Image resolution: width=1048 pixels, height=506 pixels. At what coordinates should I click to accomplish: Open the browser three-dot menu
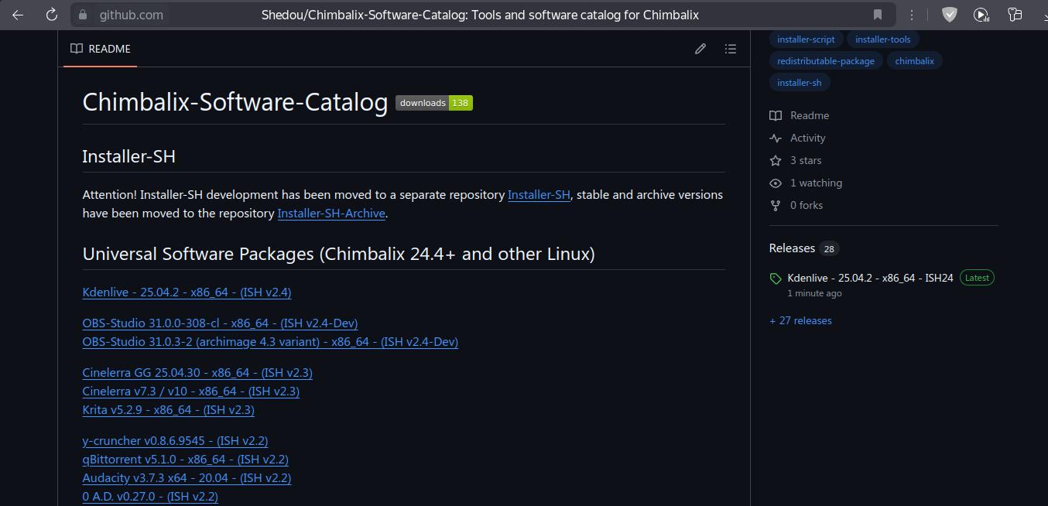[912, 15]
